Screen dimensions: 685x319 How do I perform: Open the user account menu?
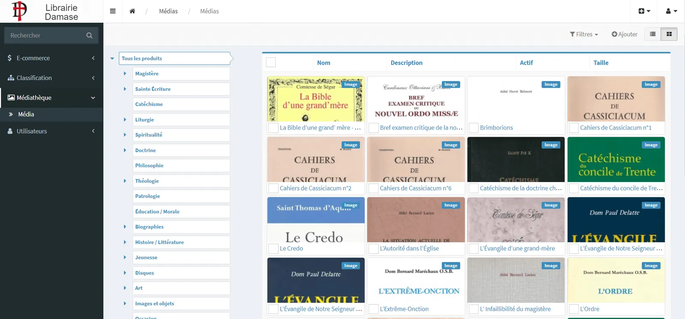(671, 11)
